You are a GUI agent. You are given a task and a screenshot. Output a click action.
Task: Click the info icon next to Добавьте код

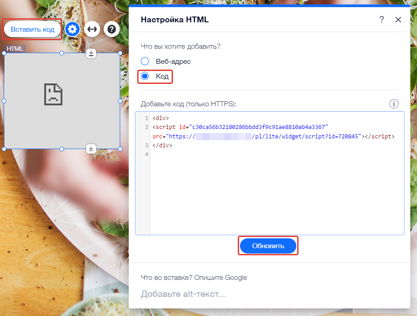tap(394, 104)
